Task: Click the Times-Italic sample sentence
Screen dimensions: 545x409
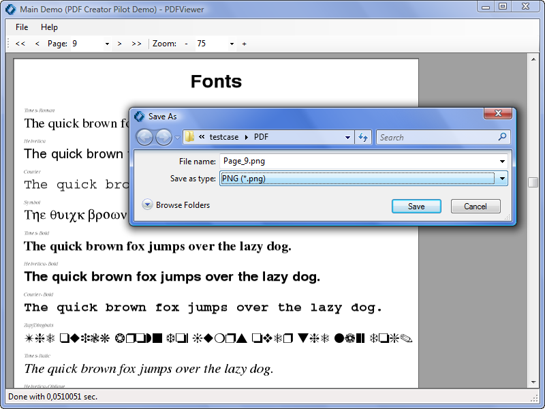Action: tap(149, 369)
